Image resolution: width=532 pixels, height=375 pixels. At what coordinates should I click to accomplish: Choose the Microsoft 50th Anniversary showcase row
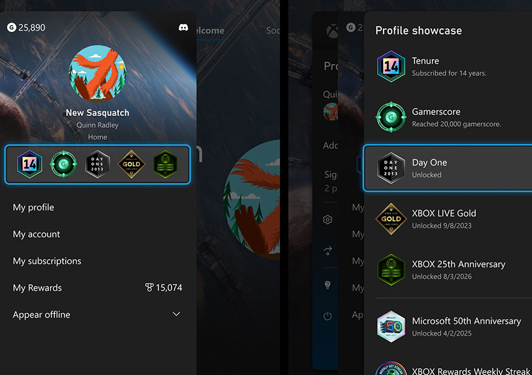448,326
